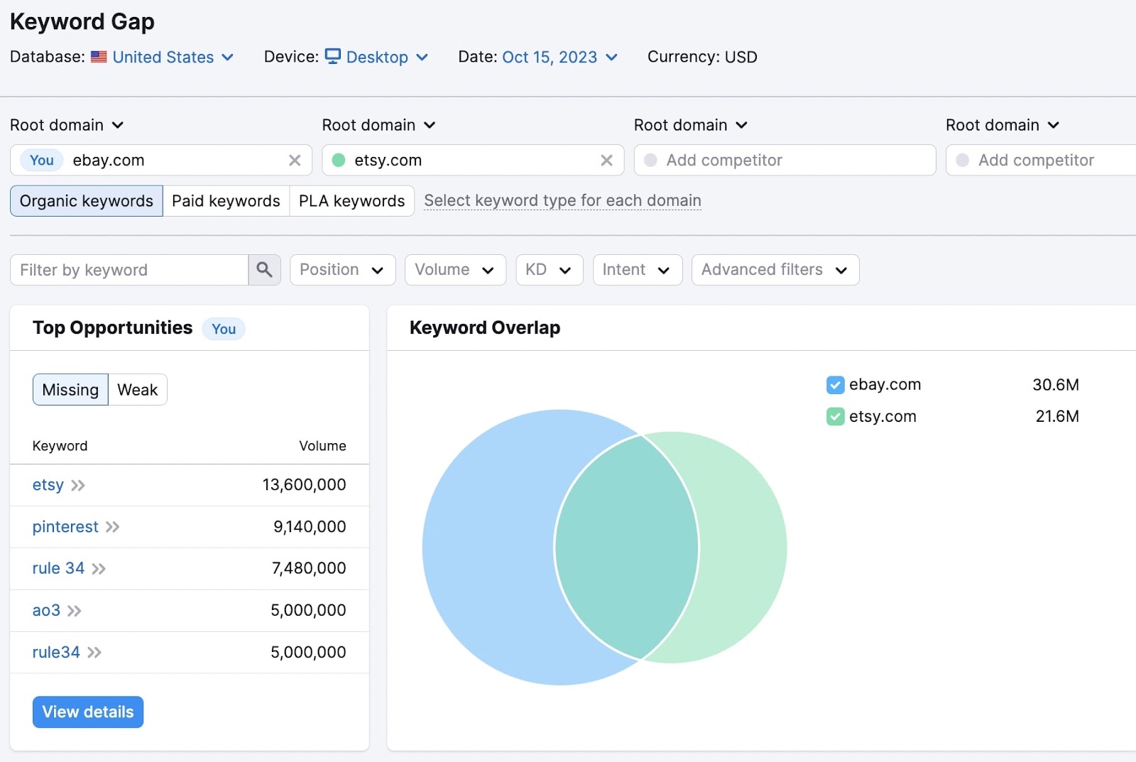Open the pinterest keyword link
This screenshot has width=1136, height=762.
[x=65, y=527]
